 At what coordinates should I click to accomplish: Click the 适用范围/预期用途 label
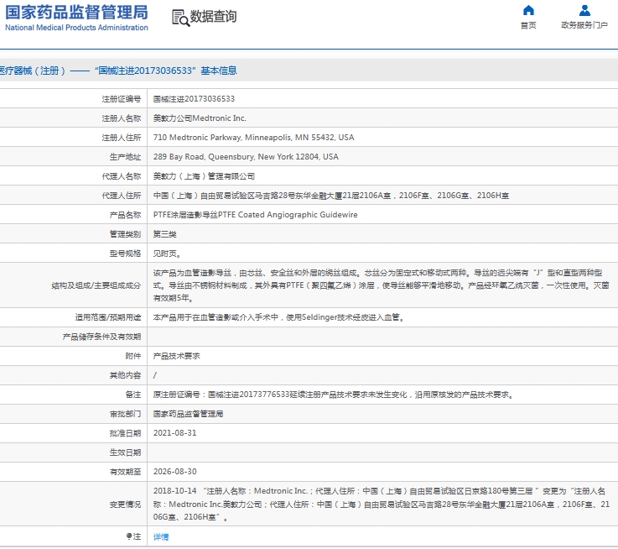(x=108, y=317)
